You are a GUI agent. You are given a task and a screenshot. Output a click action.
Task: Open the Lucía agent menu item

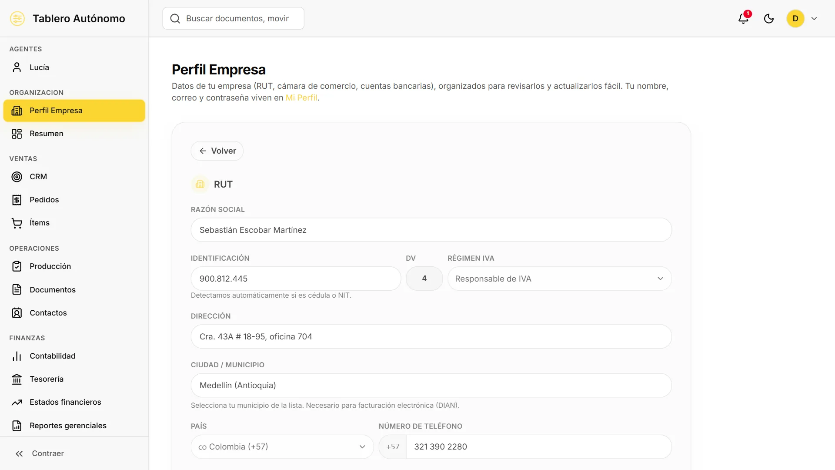[x=74, y=67]
